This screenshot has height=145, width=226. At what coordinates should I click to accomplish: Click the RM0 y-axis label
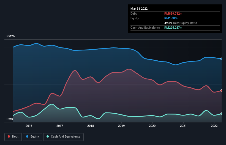coord(10,119)
